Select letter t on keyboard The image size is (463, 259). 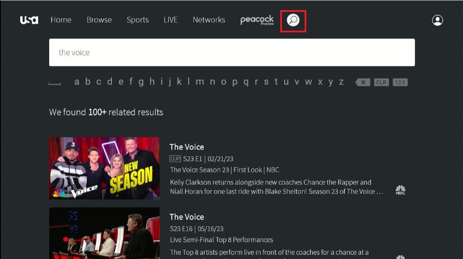tap(276, 81)
